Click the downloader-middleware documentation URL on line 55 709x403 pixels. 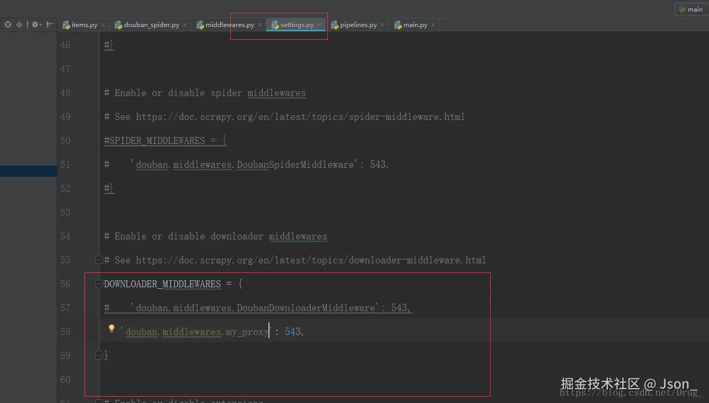point(311,260)
